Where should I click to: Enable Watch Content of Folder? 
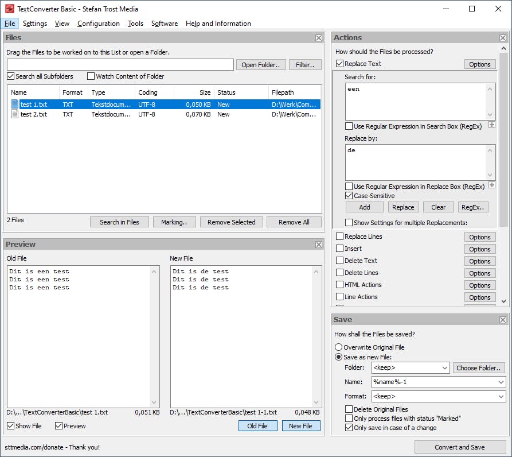coord(91,76)
